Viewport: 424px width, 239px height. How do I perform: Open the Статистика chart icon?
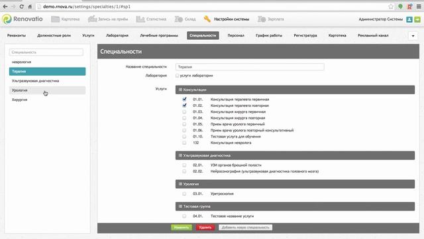click(x=140, y=19)
